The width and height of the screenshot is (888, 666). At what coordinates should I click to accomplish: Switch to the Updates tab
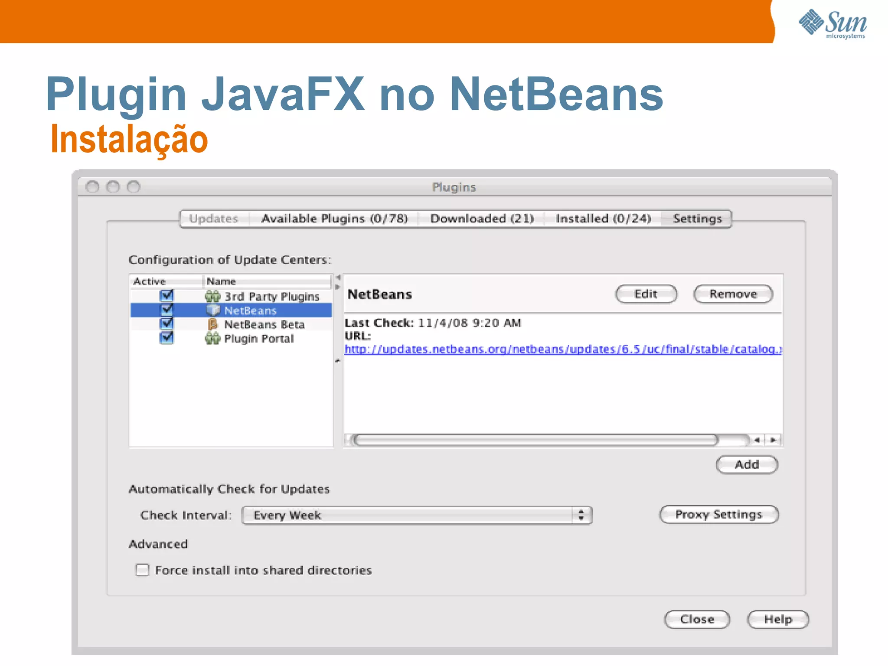pos(214,219)
